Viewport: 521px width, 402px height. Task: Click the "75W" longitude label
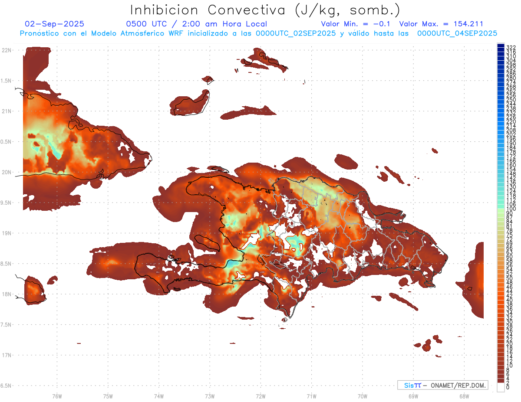point(108,396)
